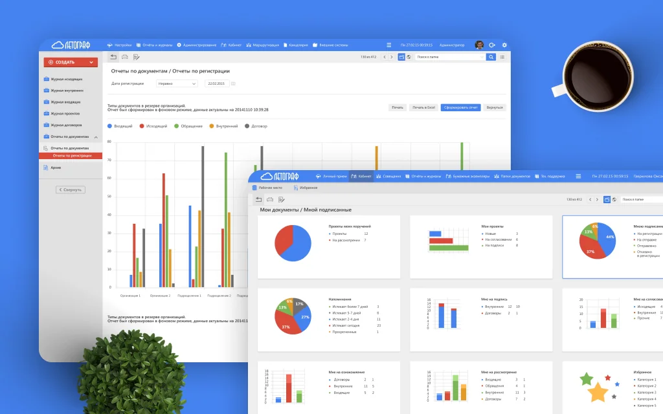663x414 pixels.
Task: Click the globe icon in the dashboard window toolbar
Action: 614,199
